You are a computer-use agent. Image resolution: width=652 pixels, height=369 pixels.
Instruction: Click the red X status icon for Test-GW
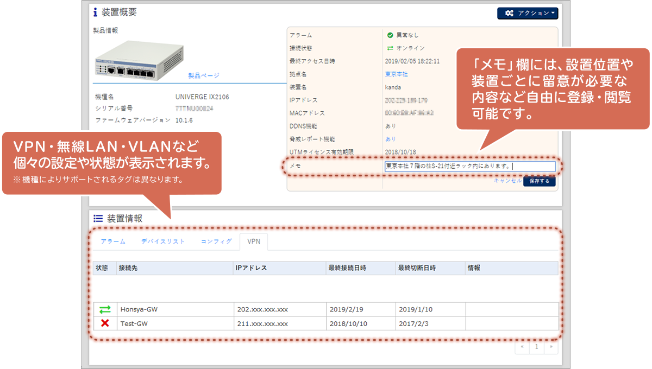(x=105, y=323)
